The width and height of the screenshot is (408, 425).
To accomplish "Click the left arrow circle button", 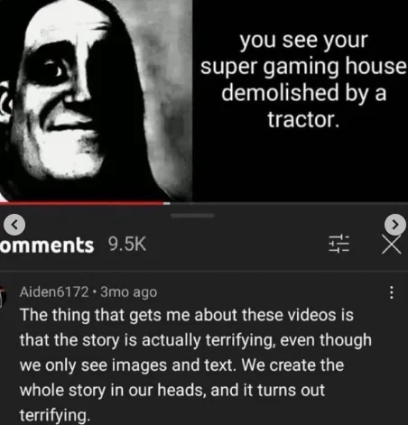I will click(x=14, y=225).
